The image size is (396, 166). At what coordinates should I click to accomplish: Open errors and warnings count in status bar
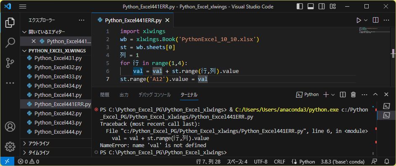29,162
